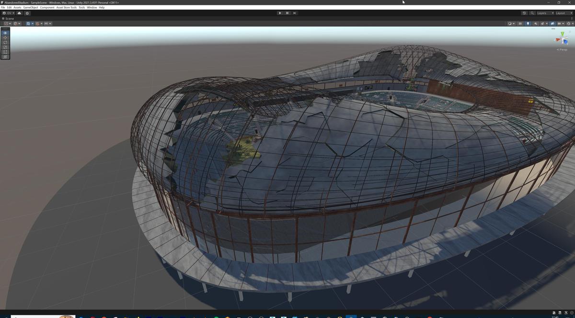Open the Window menu
This screenshot has height=318, width=575.
[91, 7]
